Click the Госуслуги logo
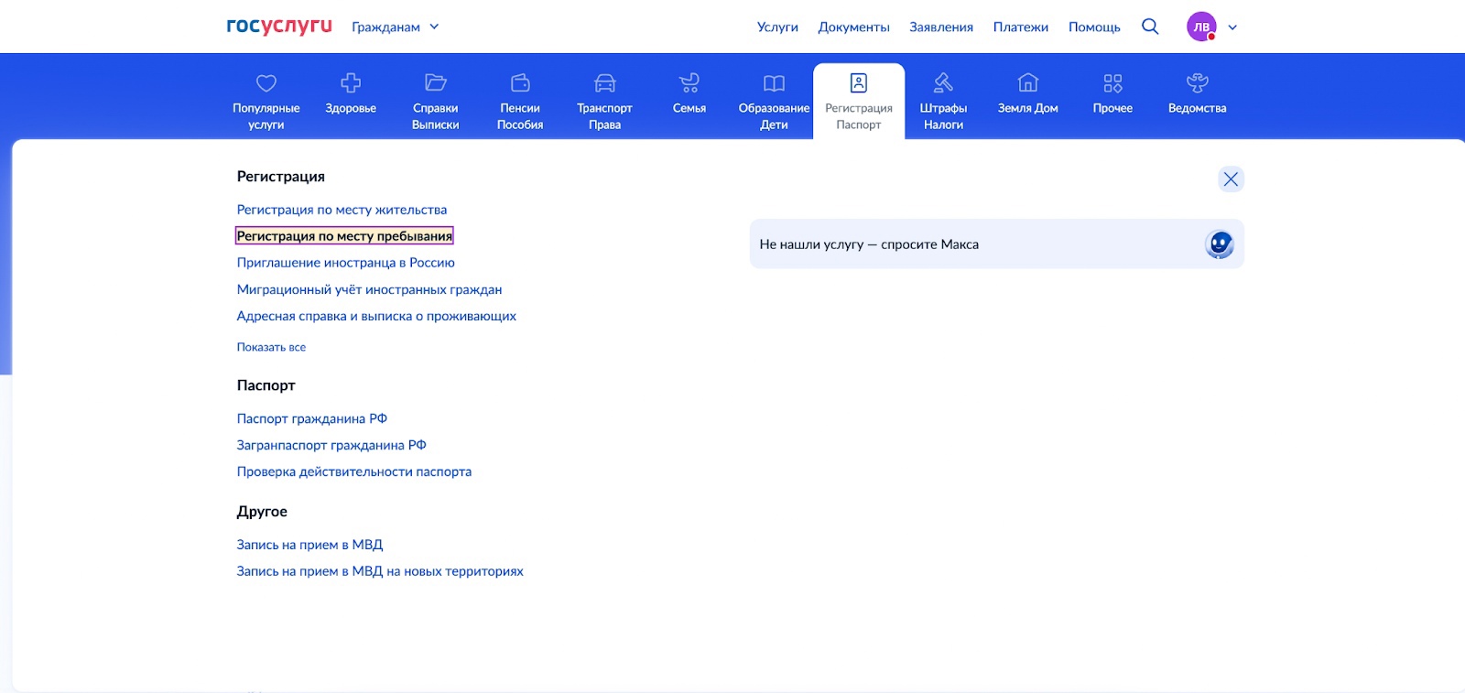This screenshot has height=693, width=1465. (279, 26)
